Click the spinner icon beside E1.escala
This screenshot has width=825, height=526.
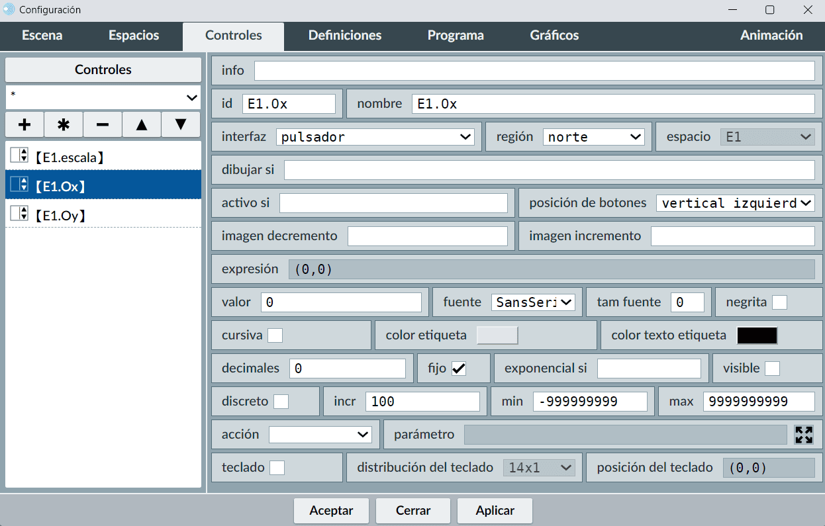19,156
